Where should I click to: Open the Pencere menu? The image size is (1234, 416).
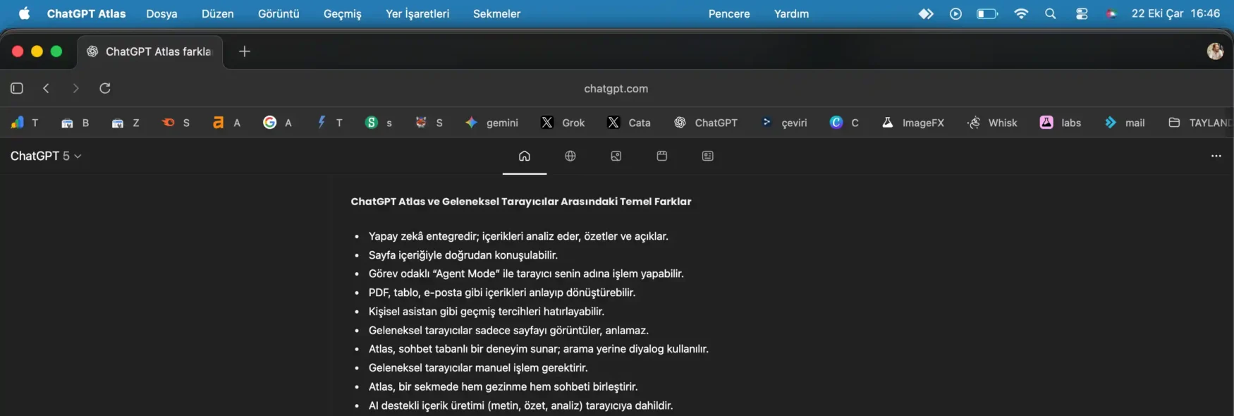(729, 13)
